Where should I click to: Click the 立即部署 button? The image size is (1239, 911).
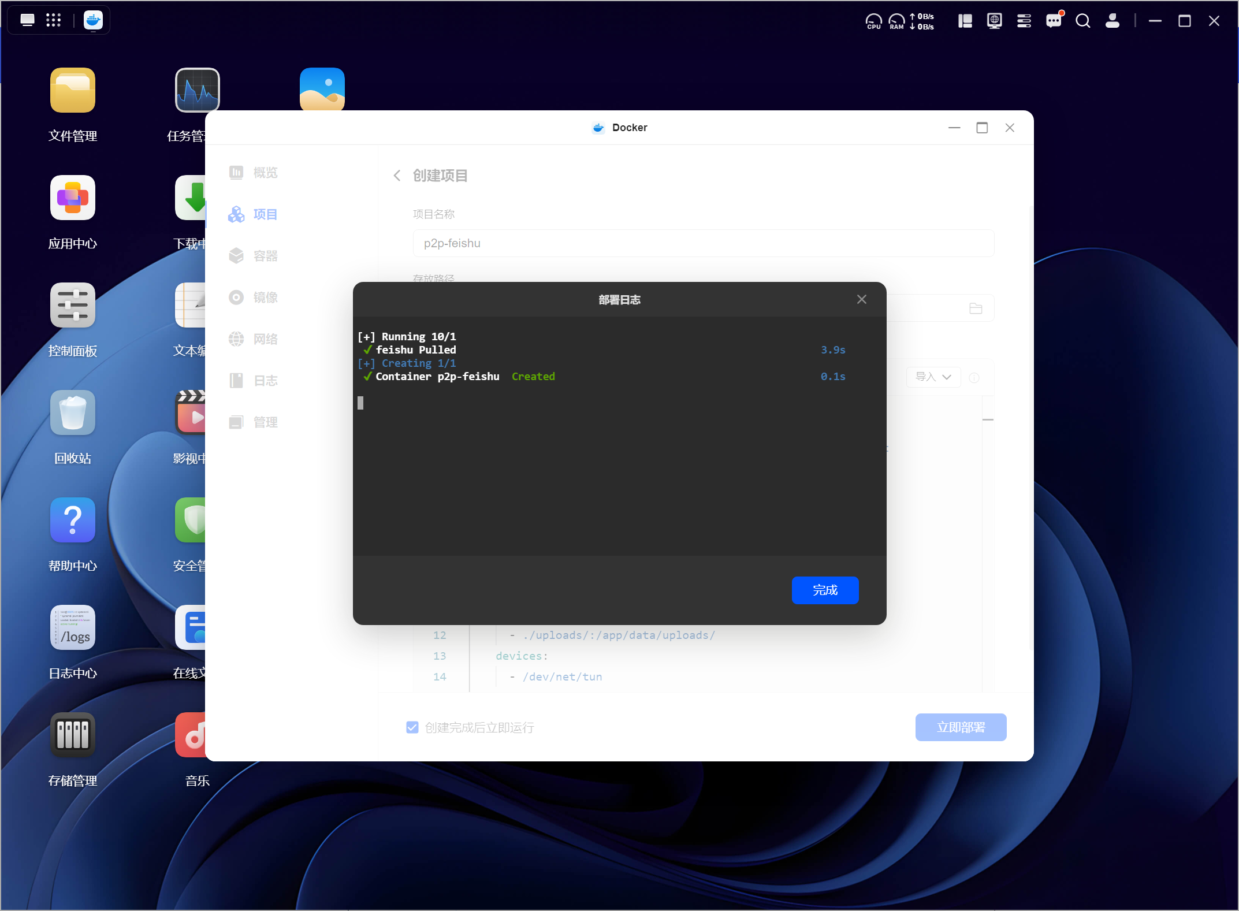click(961, 727)
